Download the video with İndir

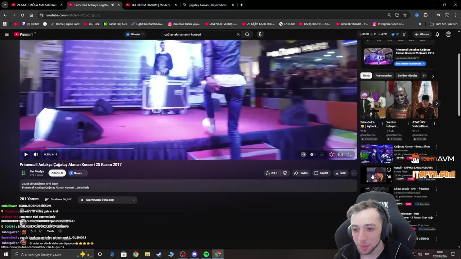click(x=340, y=173)
